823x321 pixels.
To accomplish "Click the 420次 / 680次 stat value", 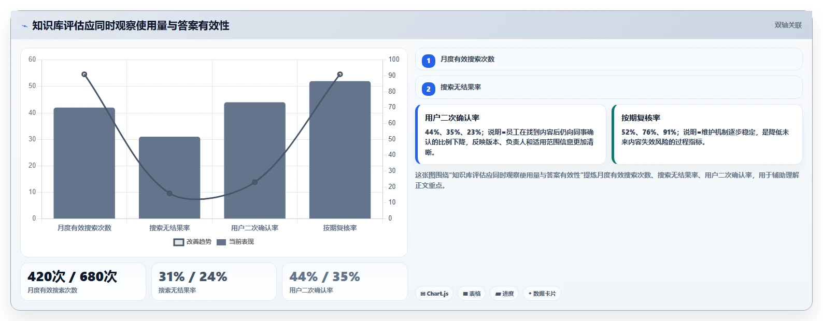I will pyautogui.click(x=72, y=277).
